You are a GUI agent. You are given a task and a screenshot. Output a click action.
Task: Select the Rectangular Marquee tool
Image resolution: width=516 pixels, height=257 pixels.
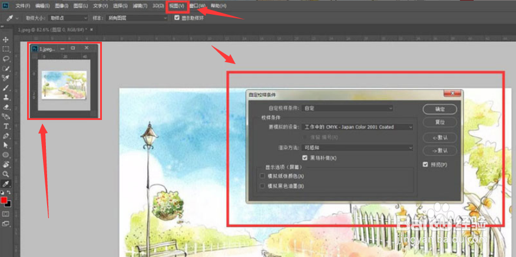(x=5, y=49)
